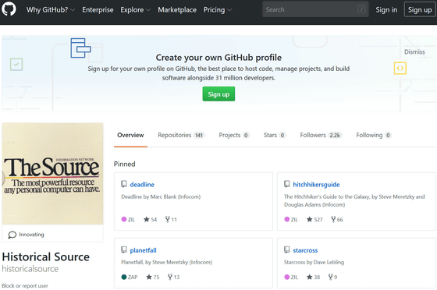Click the 2.2k followers count badge

tap(335, 136)
